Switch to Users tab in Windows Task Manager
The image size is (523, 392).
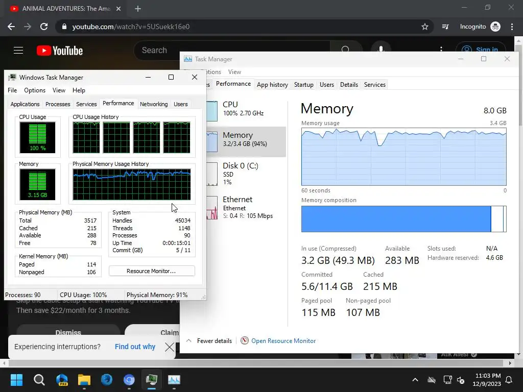[180, 104]
